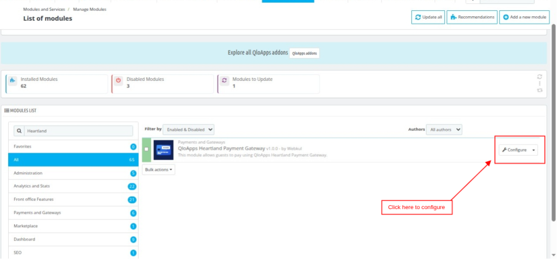
Task: Select the Dashboard category
Action: coord(73,239)
